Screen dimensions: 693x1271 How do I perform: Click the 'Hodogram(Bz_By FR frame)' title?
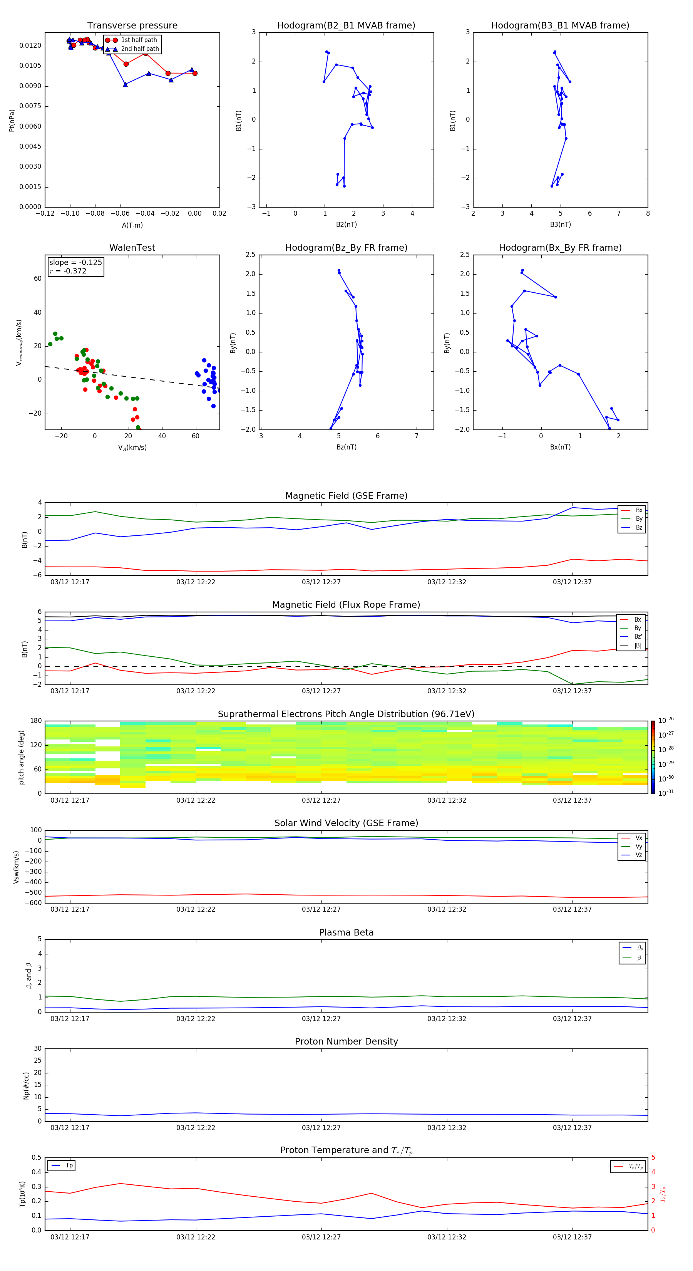[346, 248]
